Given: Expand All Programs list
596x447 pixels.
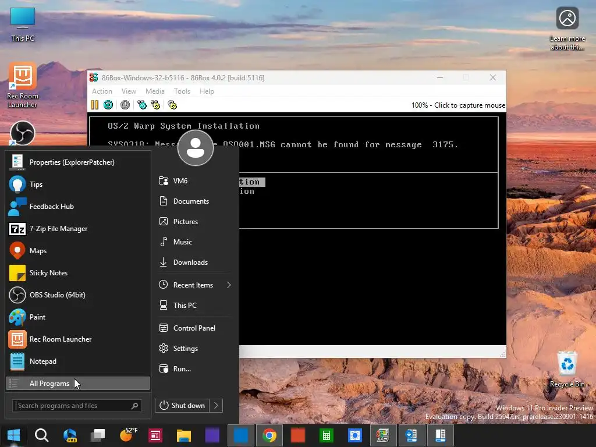Looking at the screenshot, I should pos(79,384).
